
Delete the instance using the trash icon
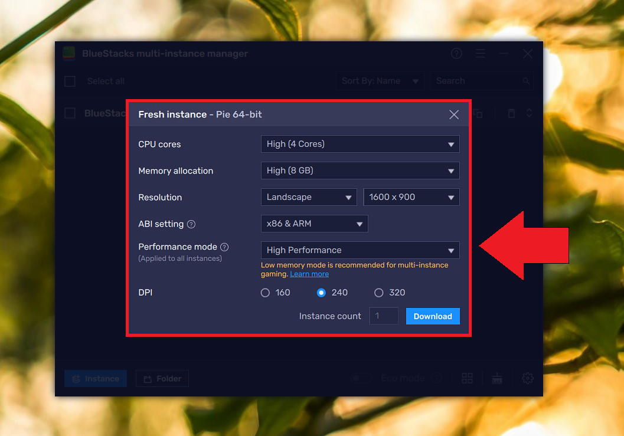511,113
